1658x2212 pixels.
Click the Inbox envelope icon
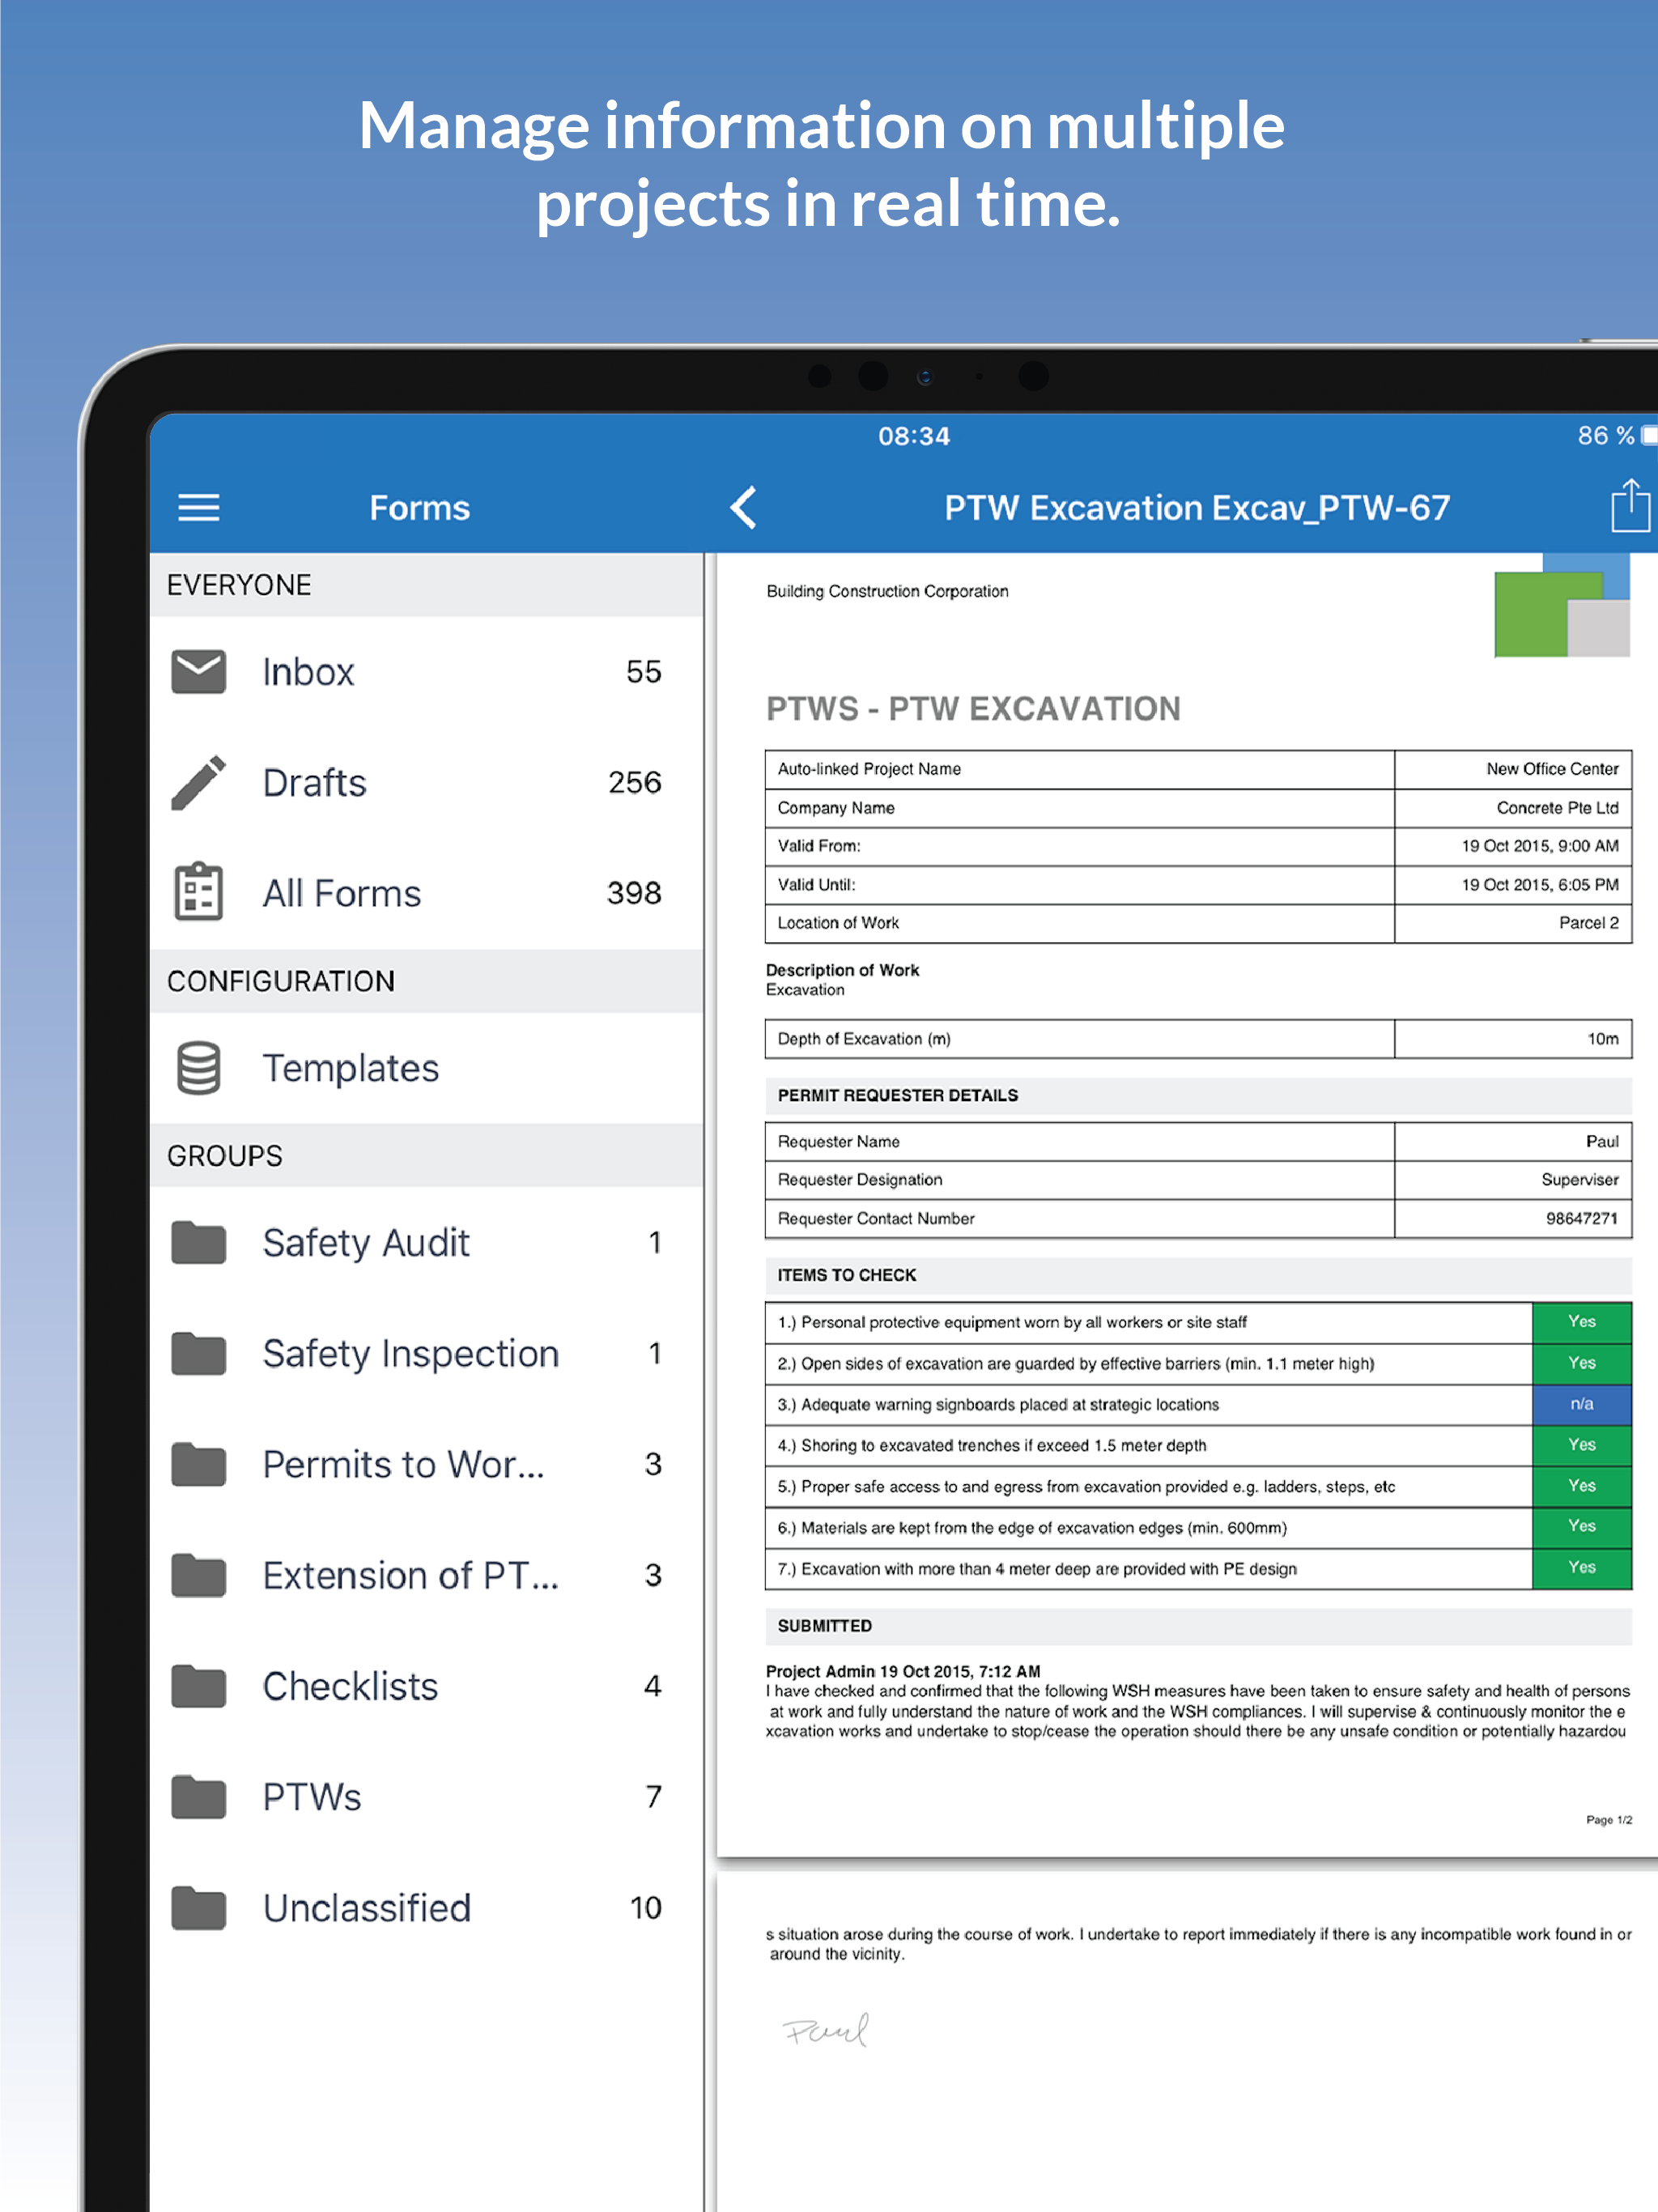click(x=198, y=671)
